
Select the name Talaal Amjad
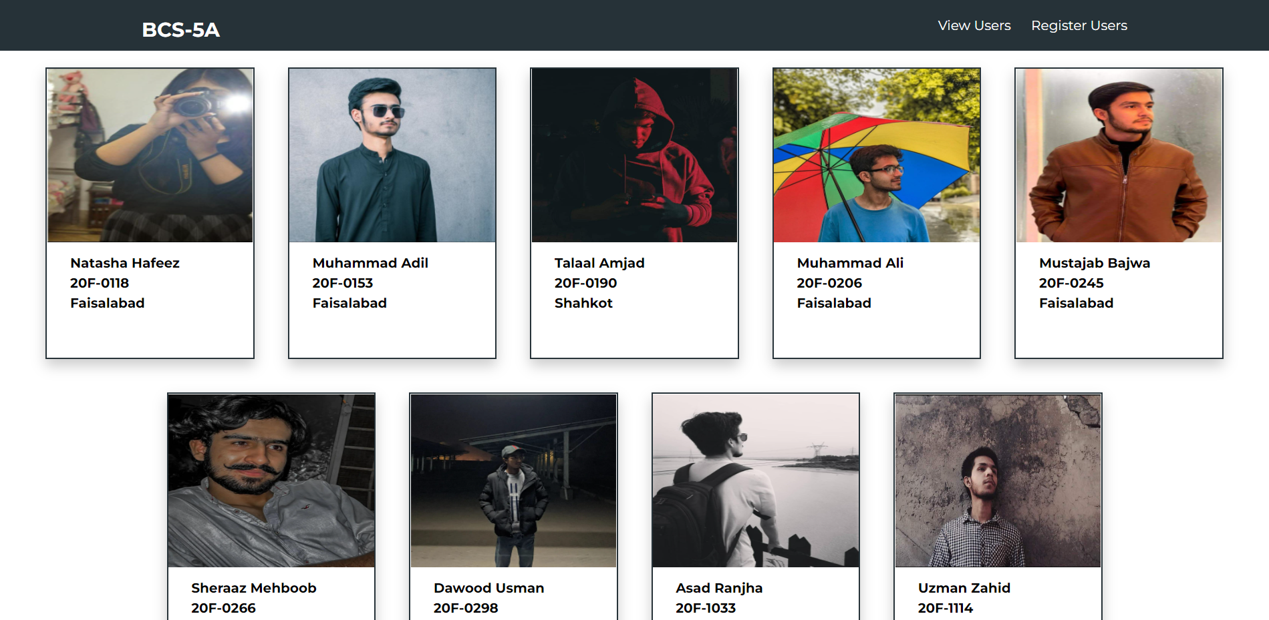(x=599, y=263)
